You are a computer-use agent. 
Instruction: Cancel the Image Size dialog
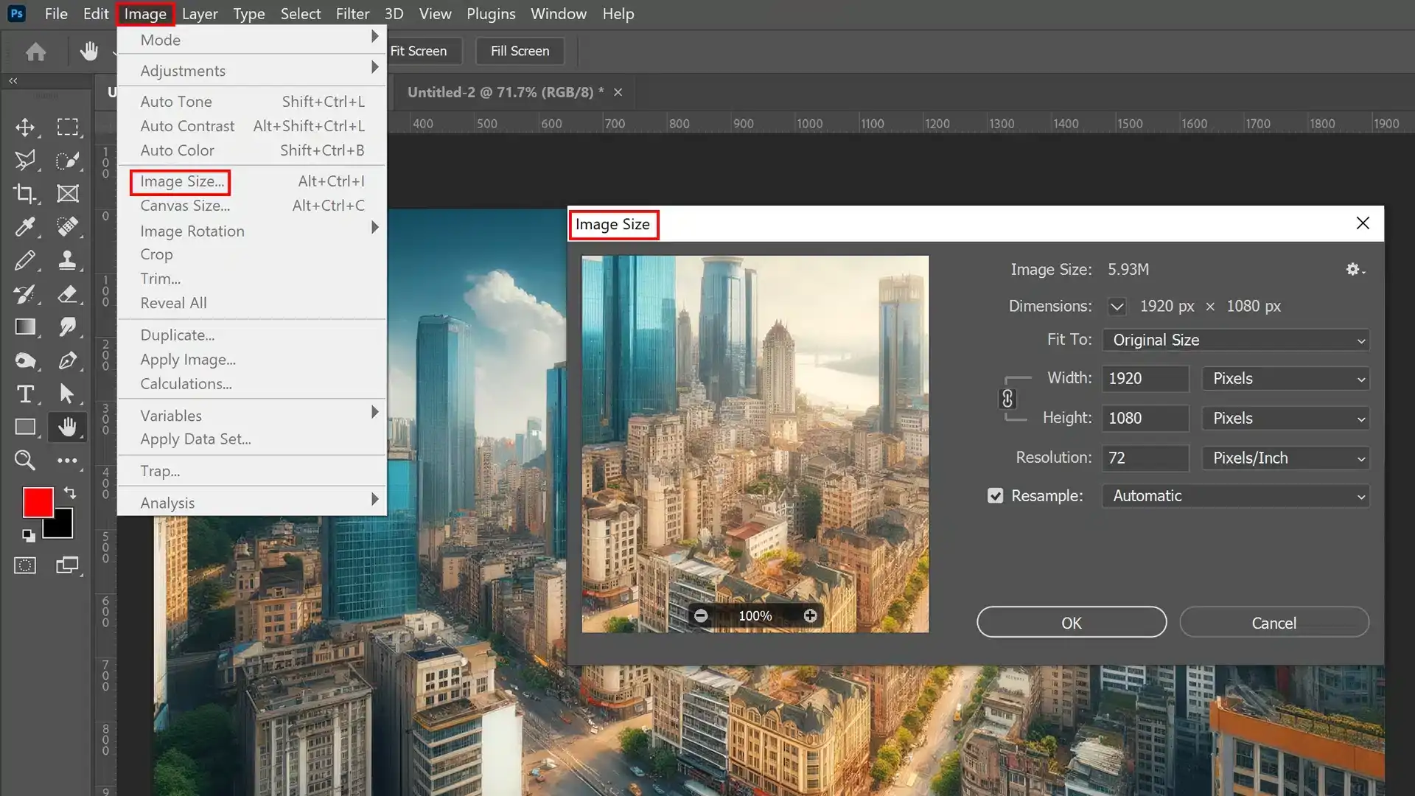[1274, 623]
